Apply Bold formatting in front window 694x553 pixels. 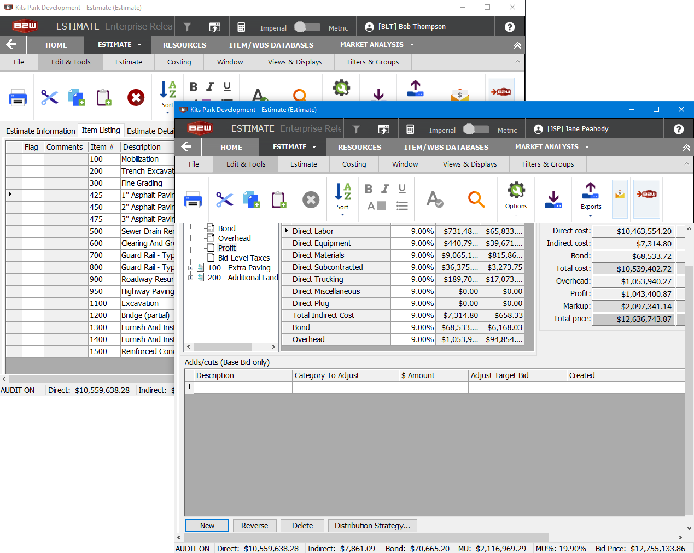(x=369, y=189)
